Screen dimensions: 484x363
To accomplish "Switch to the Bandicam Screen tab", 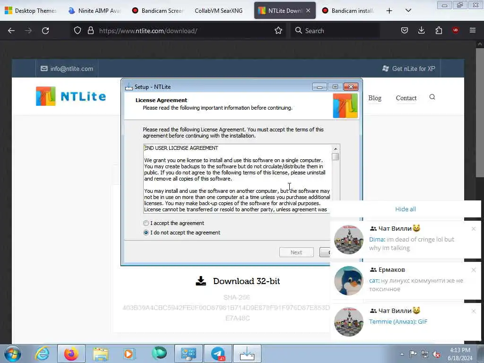I will [158, 11].
